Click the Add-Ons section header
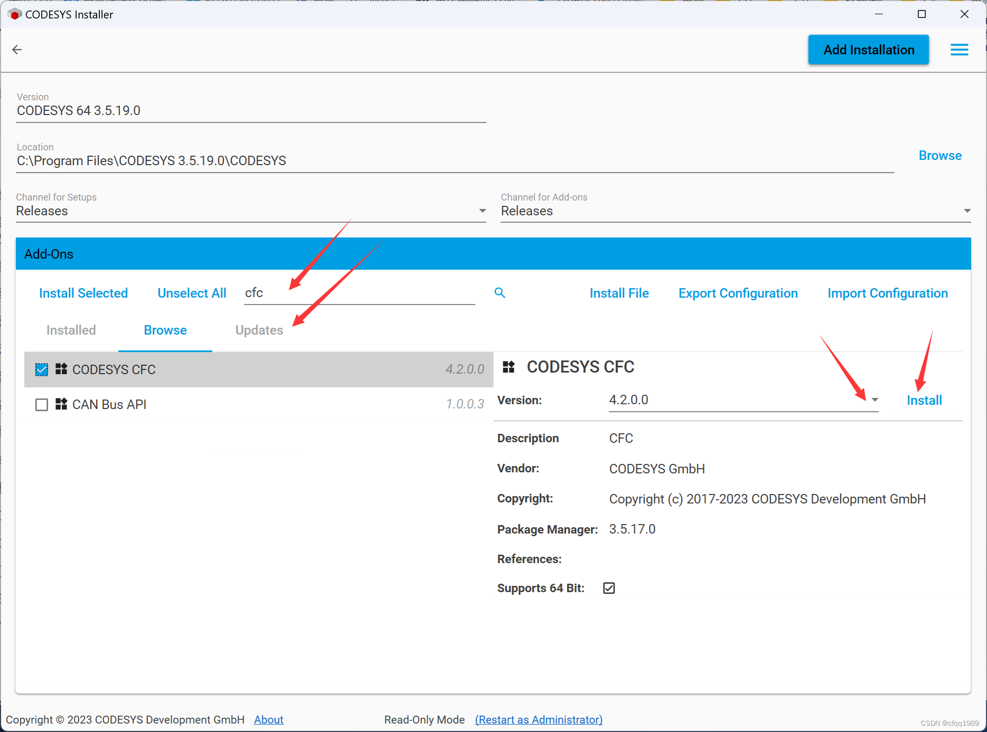The height and width of the screenshot is (732, 987). point(493,254)
